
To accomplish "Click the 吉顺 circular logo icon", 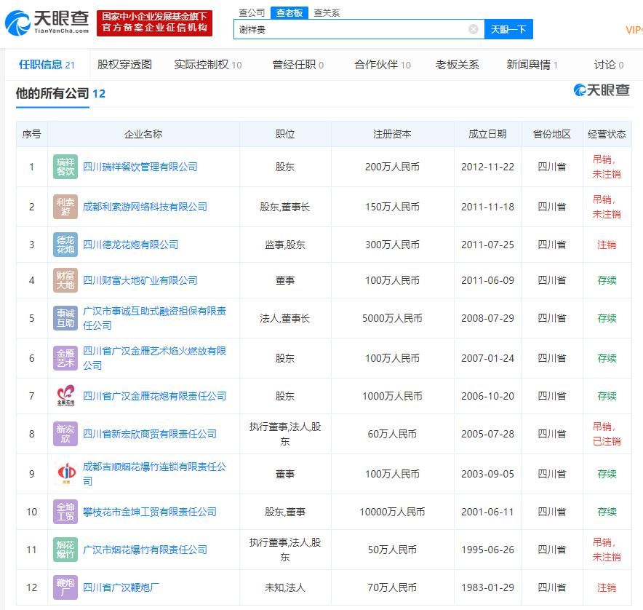I will coord(68,473).
